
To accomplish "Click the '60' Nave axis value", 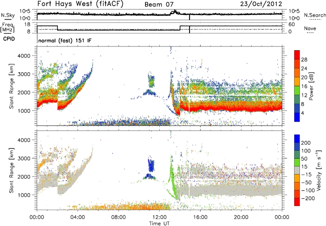I will (292, 24).
